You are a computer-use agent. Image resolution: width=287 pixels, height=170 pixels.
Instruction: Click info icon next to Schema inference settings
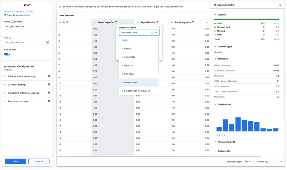point(49,76)
